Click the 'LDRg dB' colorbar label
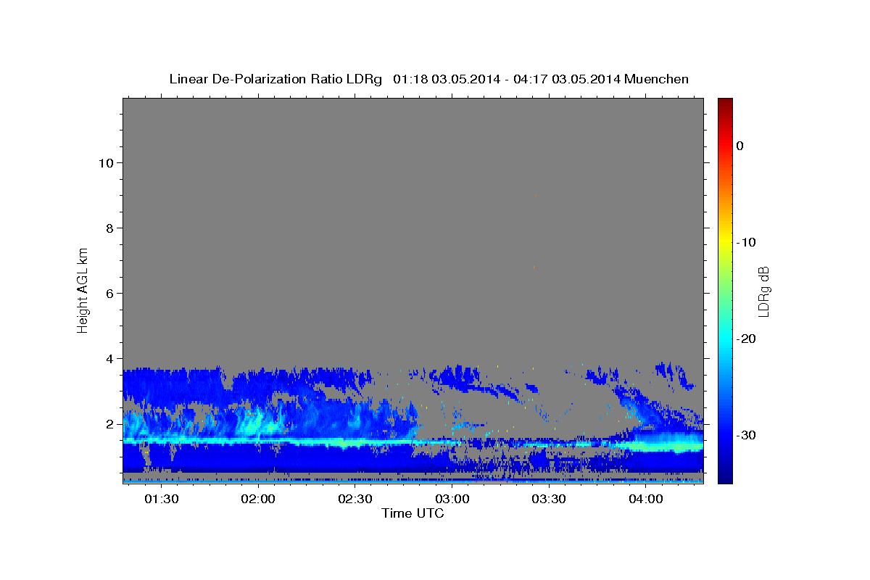The image size is (870, 580). coord(763,291)
